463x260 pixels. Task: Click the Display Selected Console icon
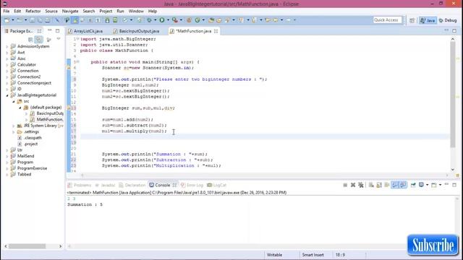pos(421,185)
